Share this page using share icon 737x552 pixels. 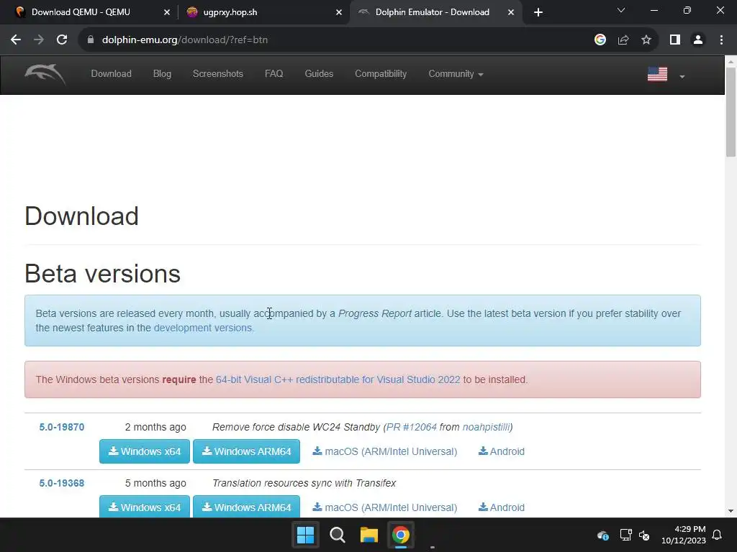click(623, 40)
